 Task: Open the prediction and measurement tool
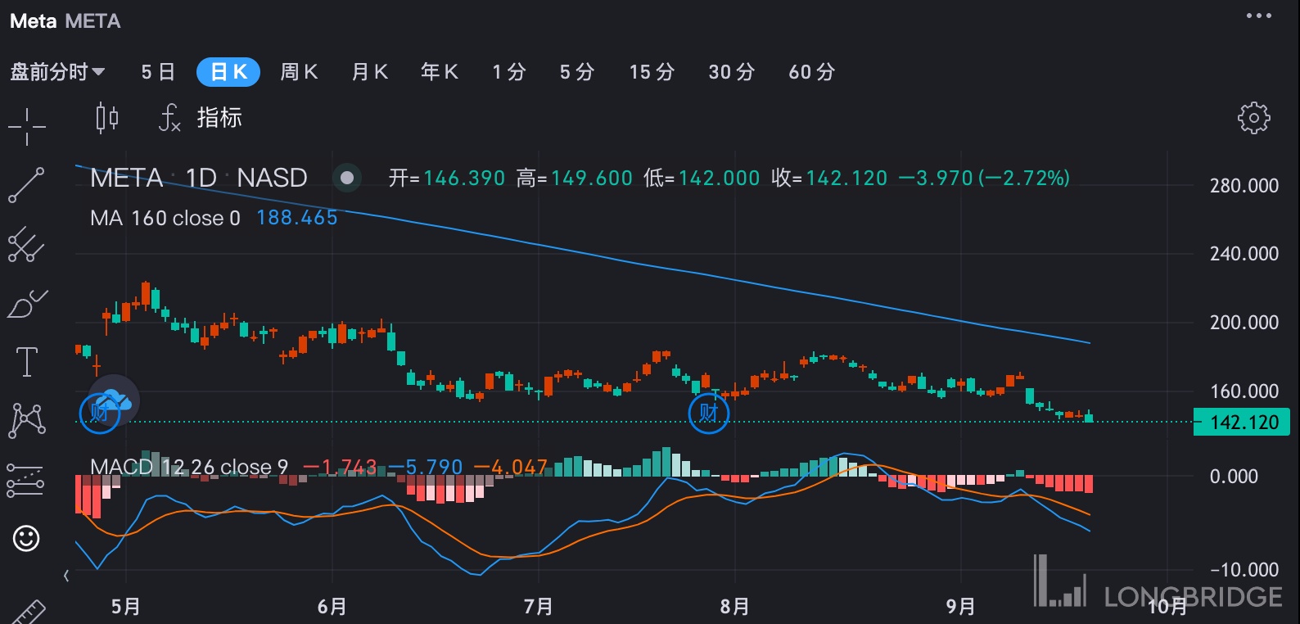(x=25, y=480)
